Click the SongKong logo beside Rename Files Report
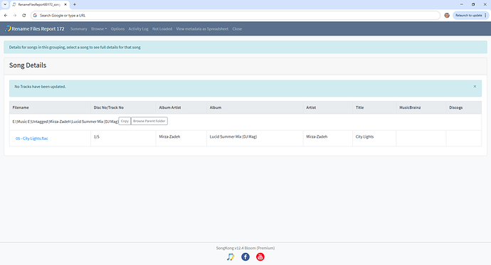 [x=8, y=28]
